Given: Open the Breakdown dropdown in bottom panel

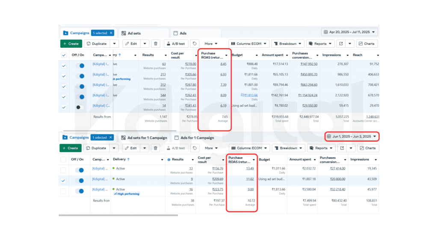Looking at the screenshot, I should pyautogui.click(x=288, y=148).
